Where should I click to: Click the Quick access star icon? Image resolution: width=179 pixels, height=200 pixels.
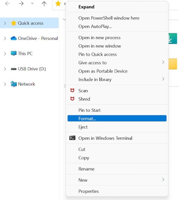[13, 23]
